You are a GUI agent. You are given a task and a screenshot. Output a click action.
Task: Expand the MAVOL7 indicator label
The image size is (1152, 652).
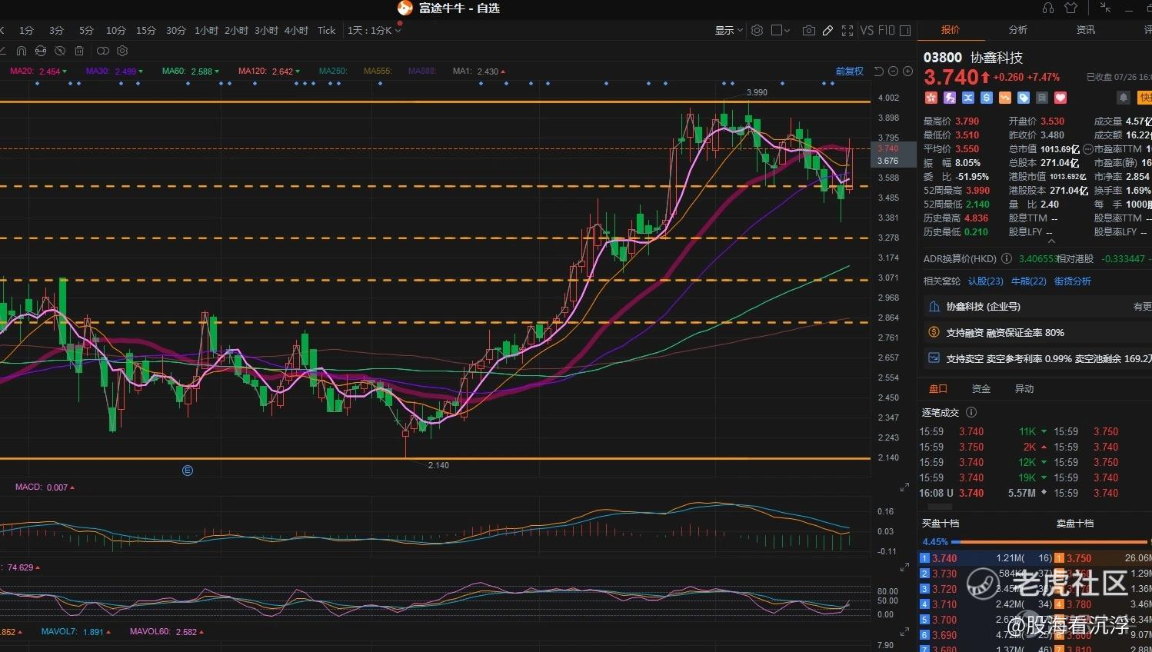[76, 632]
